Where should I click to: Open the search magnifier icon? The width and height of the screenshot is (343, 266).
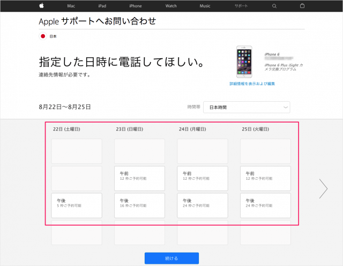(x=274, y=6)
